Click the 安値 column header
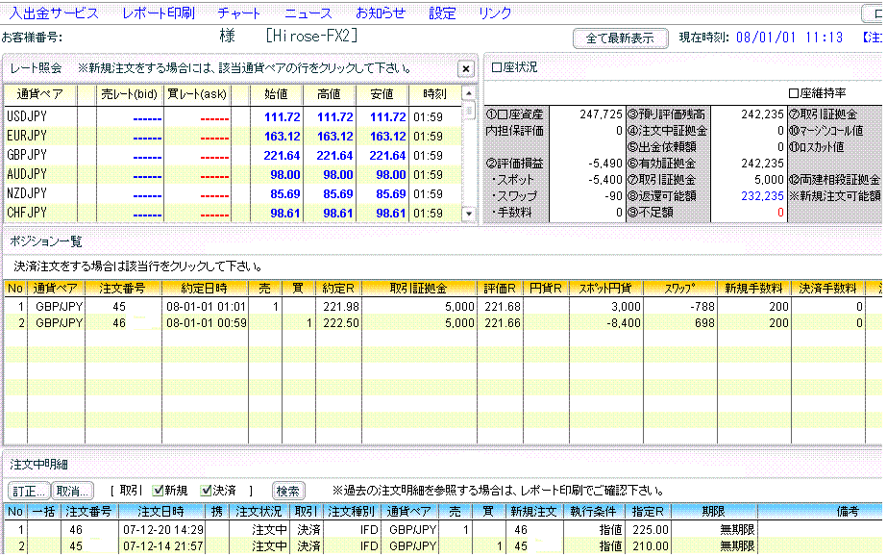This screenshot has width=887, height=557. (x=382, y=94)
